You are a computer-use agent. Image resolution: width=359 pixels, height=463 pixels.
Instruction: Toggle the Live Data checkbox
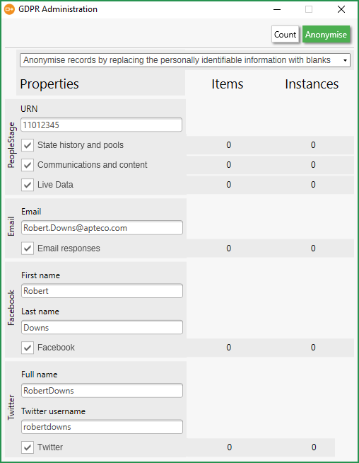point(28,185)
